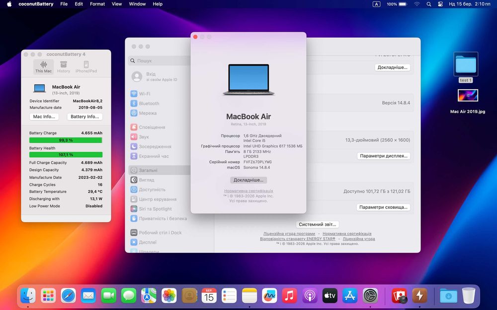
Task: Click Вхід зі своїм Apple ID
Action: 155,76
